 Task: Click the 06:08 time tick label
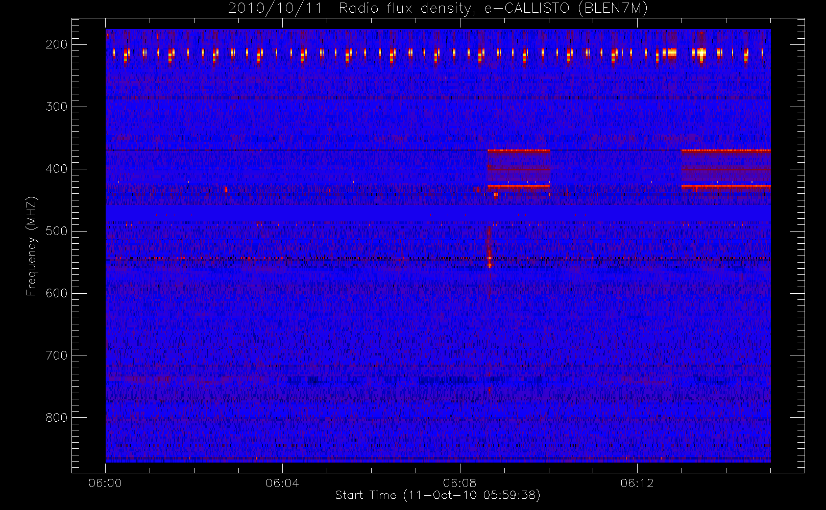coord(459,483)
